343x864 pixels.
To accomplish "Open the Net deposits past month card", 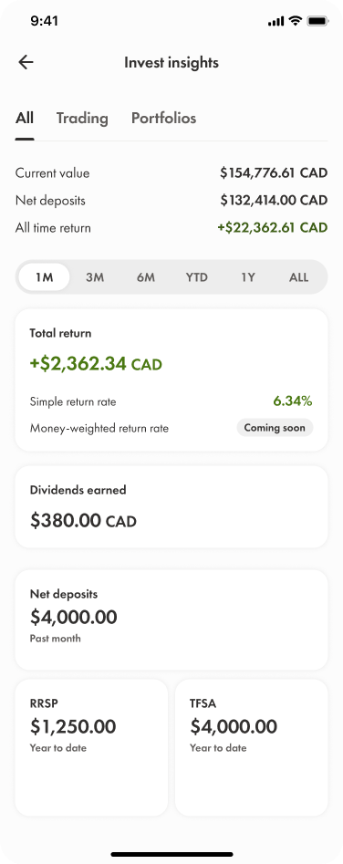I will (x=171, y=619).
